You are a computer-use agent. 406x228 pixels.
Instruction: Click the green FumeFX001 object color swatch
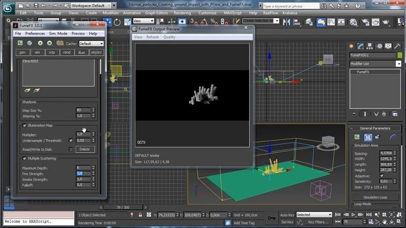400,55
